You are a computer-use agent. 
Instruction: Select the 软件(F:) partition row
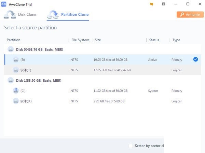[x=102, y=70]
